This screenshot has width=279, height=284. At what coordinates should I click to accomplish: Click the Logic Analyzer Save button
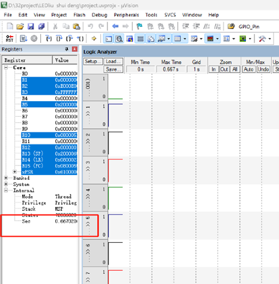pyautogui.click(x=113, y=70)
